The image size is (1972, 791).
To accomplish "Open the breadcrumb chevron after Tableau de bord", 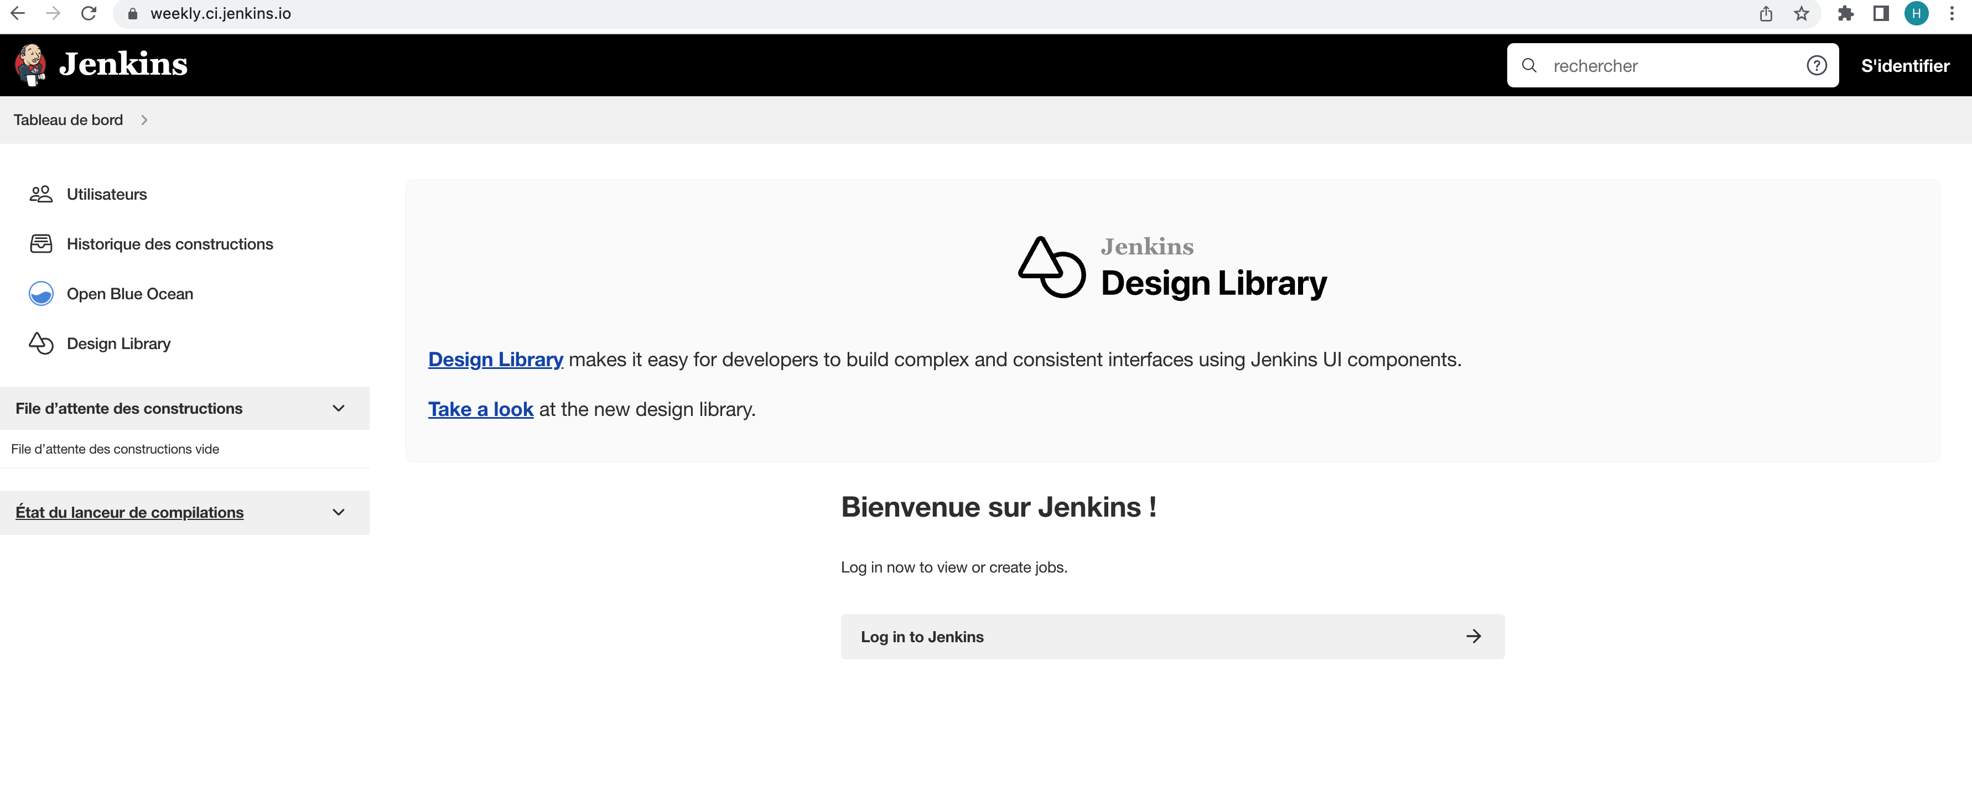I will click(144, 120).
